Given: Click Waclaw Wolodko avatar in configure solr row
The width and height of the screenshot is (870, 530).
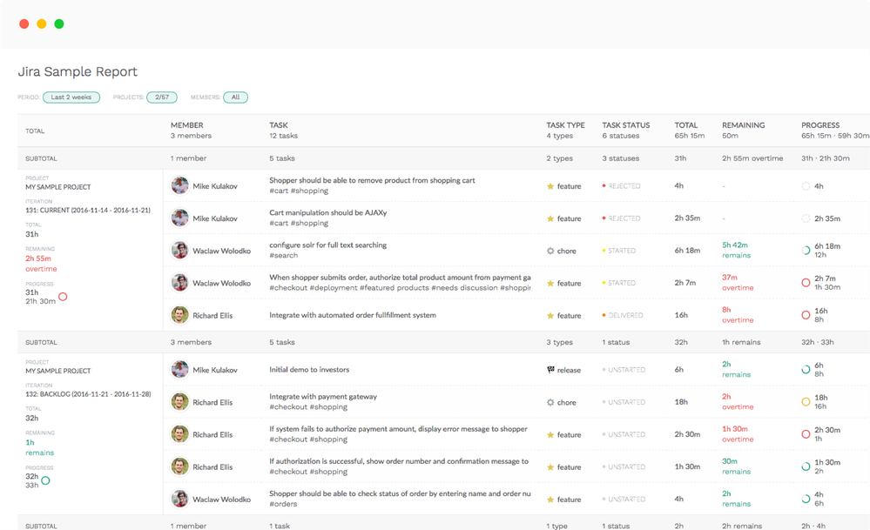Looking at the screenshot, I should pyautogui.click(x=179, y=251).
